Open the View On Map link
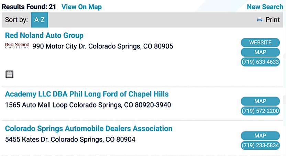 (x=81, y=7)
